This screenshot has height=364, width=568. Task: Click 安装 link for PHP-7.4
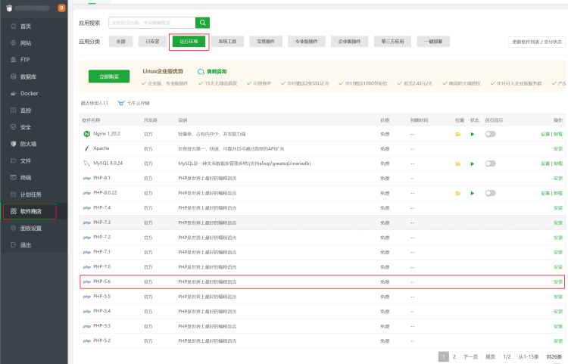click(558, 208)
